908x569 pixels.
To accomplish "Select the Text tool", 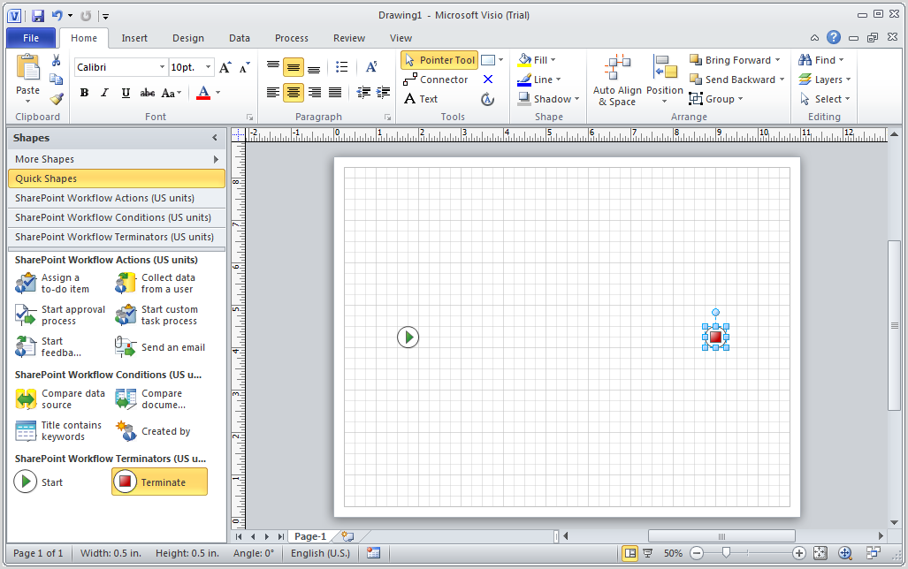I will (421, 99).
